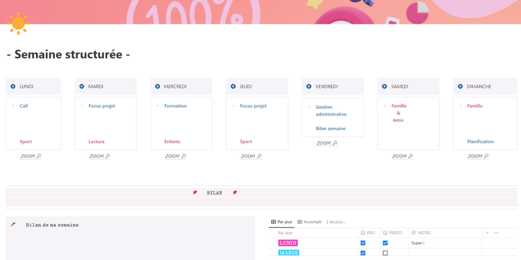Screen dimensions: 521x260
Task: Click the sun page icon
Action: coord(18,23)
